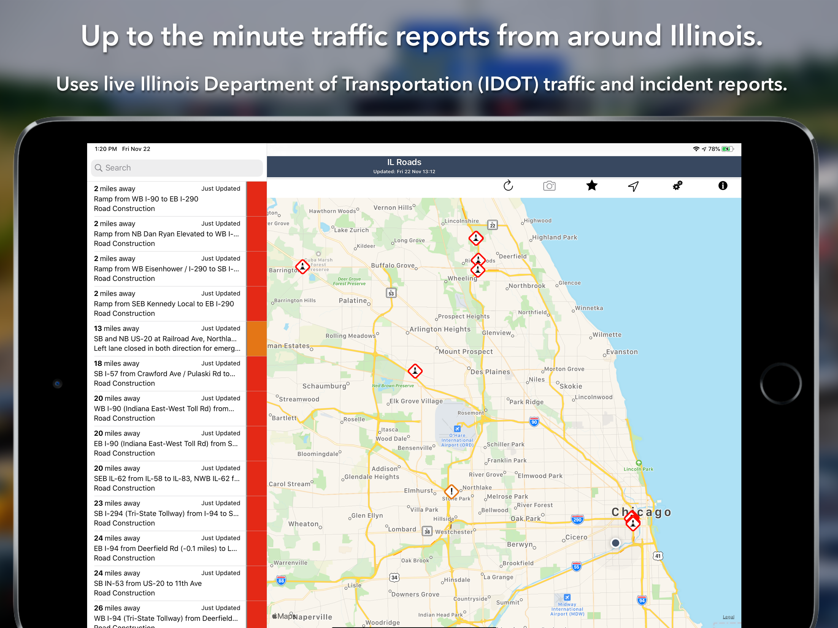Tap battery status icon

click(727, 149)
